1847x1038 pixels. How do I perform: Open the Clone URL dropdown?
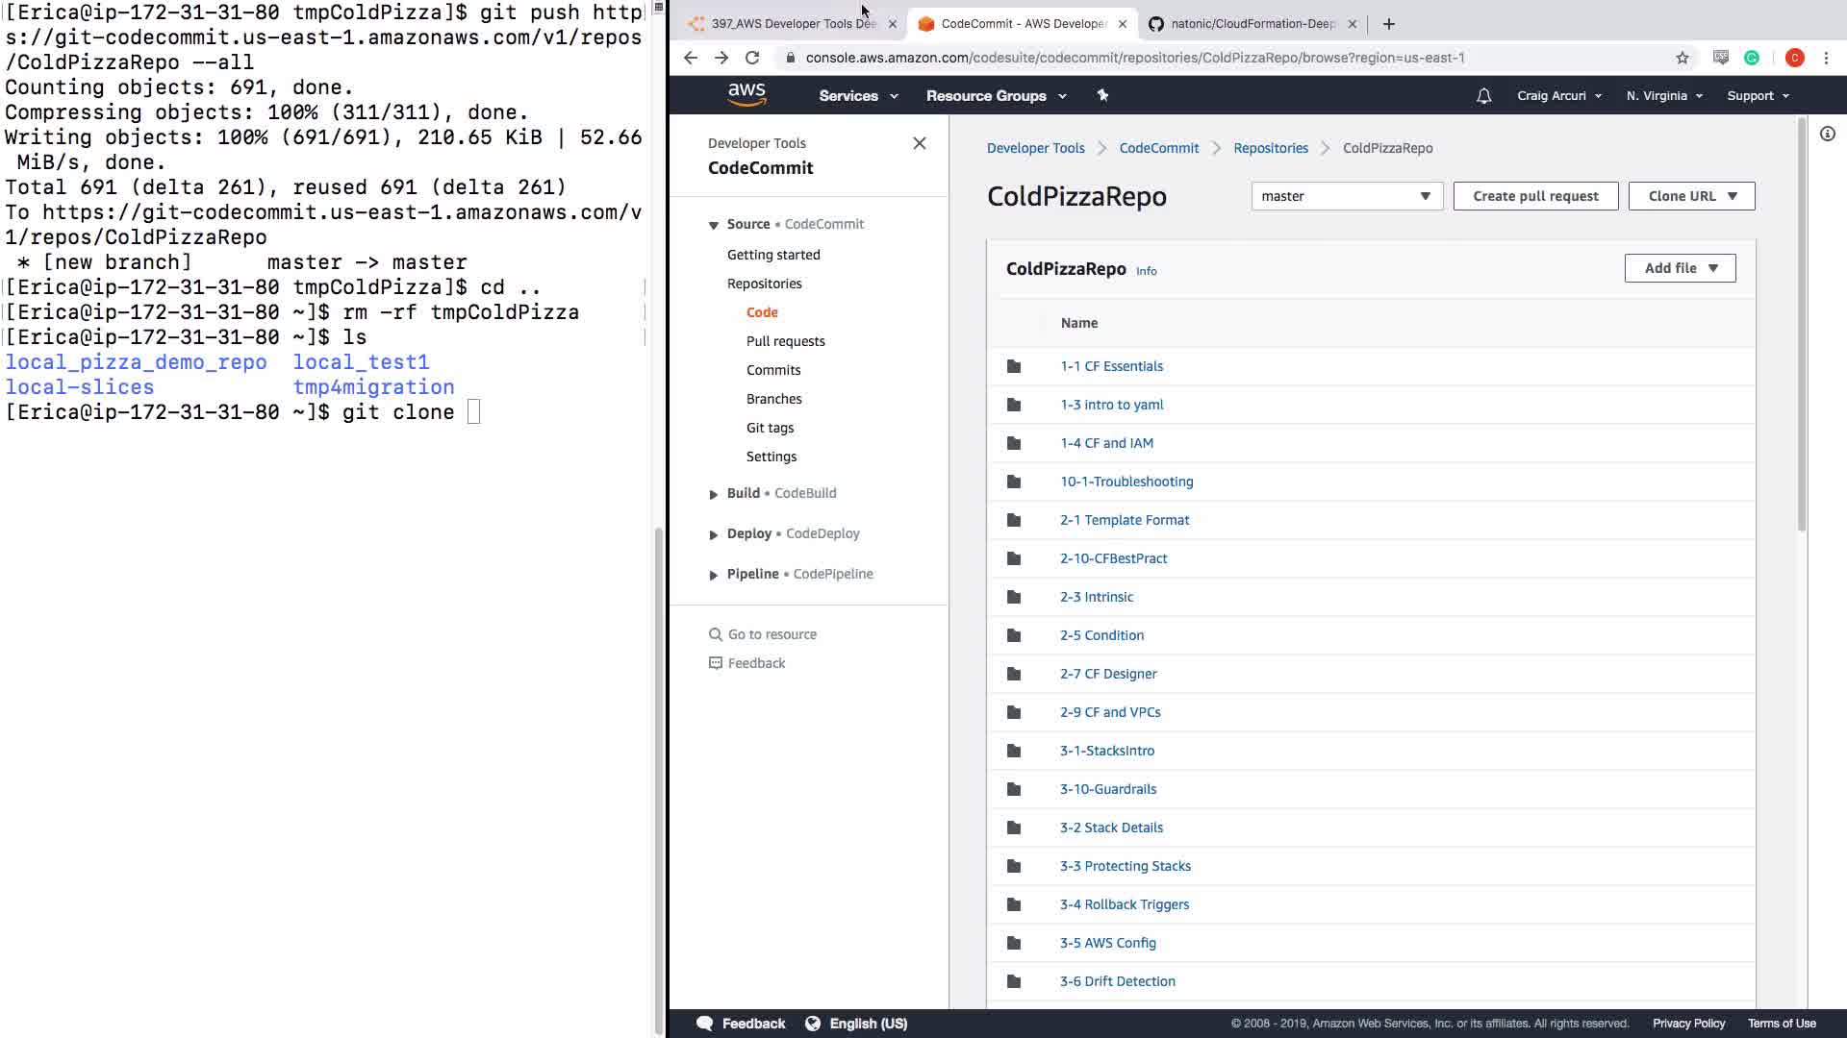tap(1691, 196)
